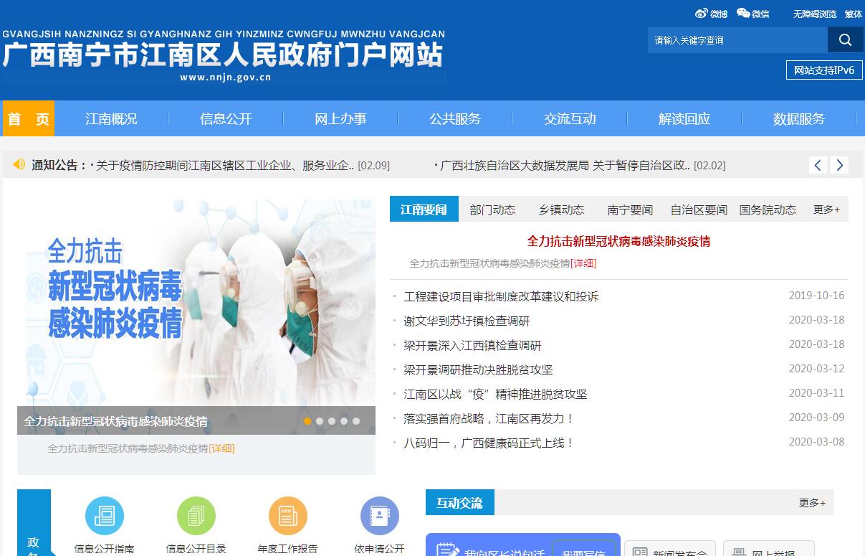Viewport: 865px width, 556px height.
Task: Click the keyword search input field
Action: pyautogui.click(x=737, y=40)
